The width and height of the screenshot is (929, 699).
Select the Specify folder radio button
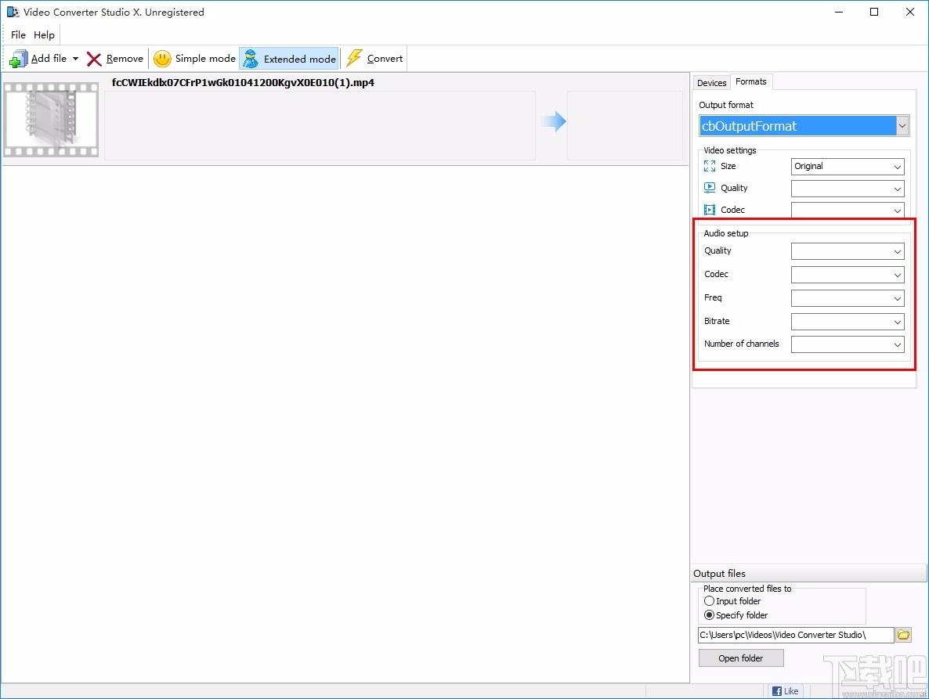[x=709, y=615]
